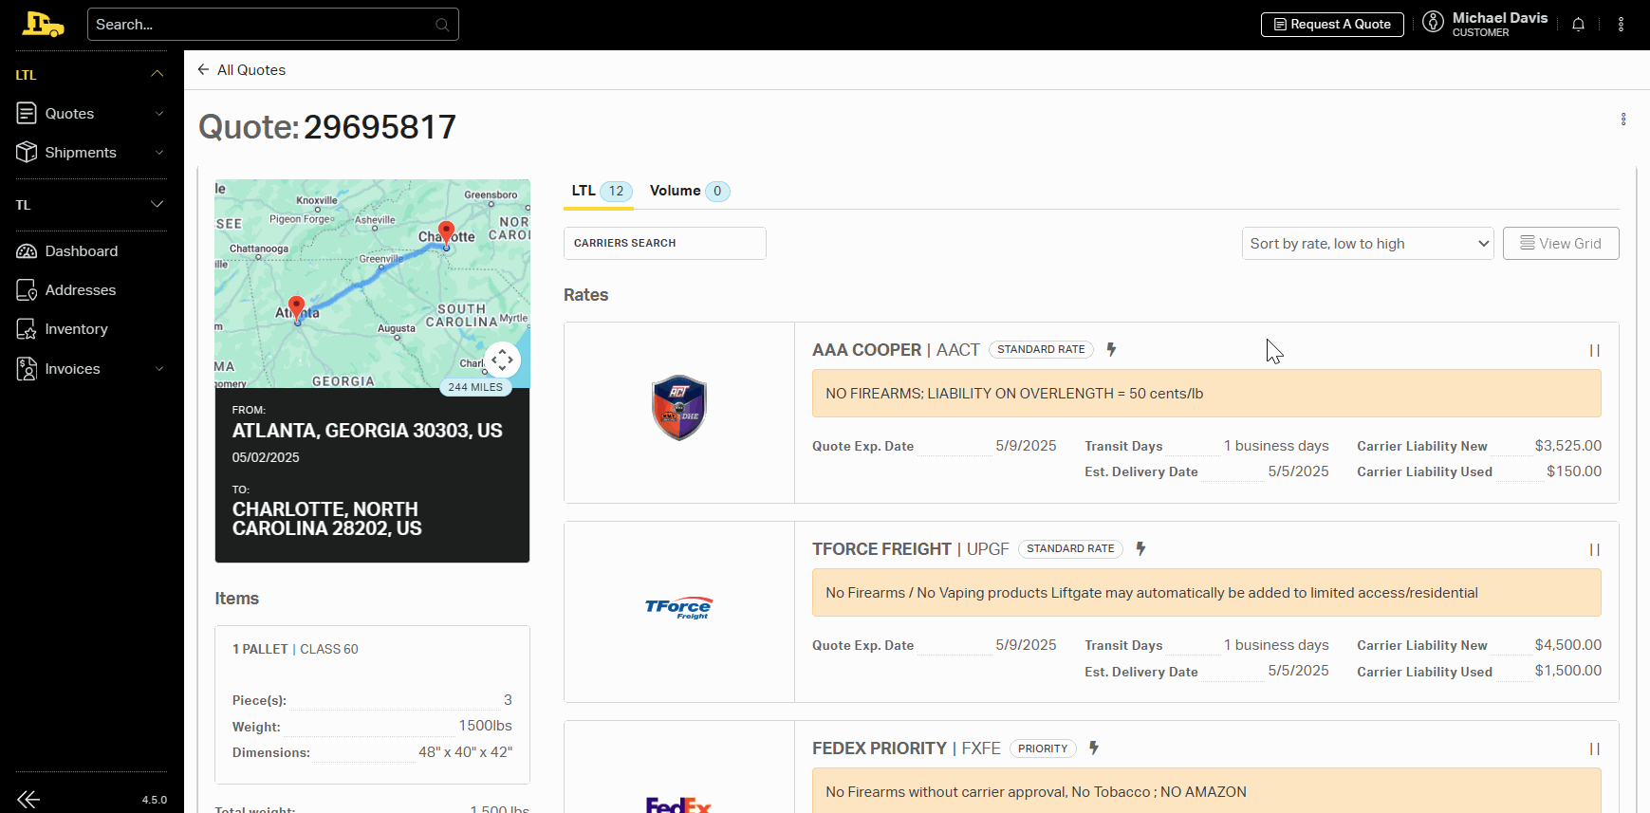The image size is (1650, 813).
Task: Click the yellow truck logo icon
Action: (x=43, y=25)
